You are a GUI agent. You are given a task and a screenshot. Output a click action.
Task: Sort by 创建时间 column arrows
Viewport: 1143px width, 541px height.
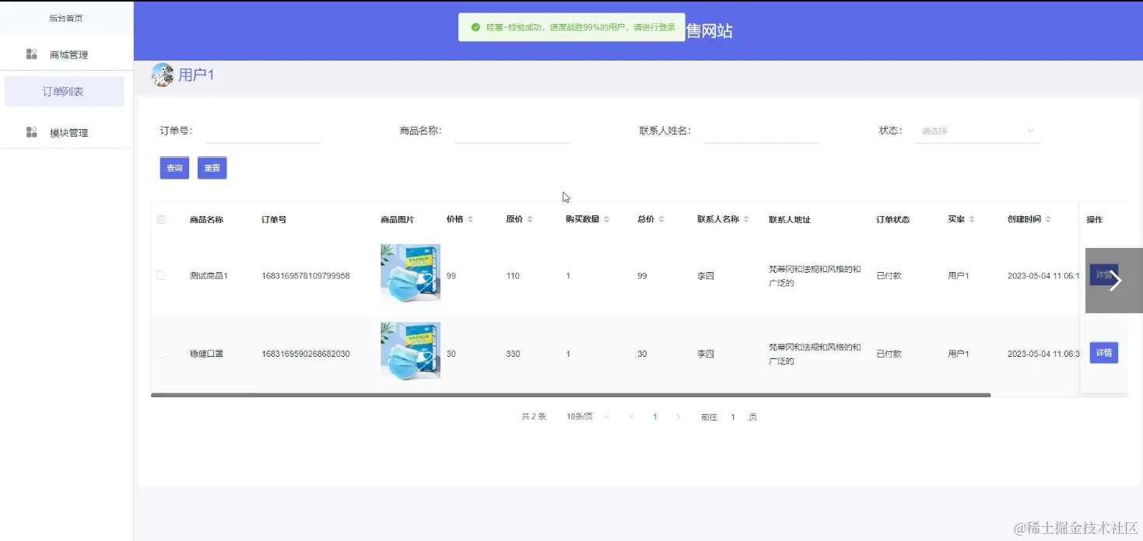pos(1048,219)
